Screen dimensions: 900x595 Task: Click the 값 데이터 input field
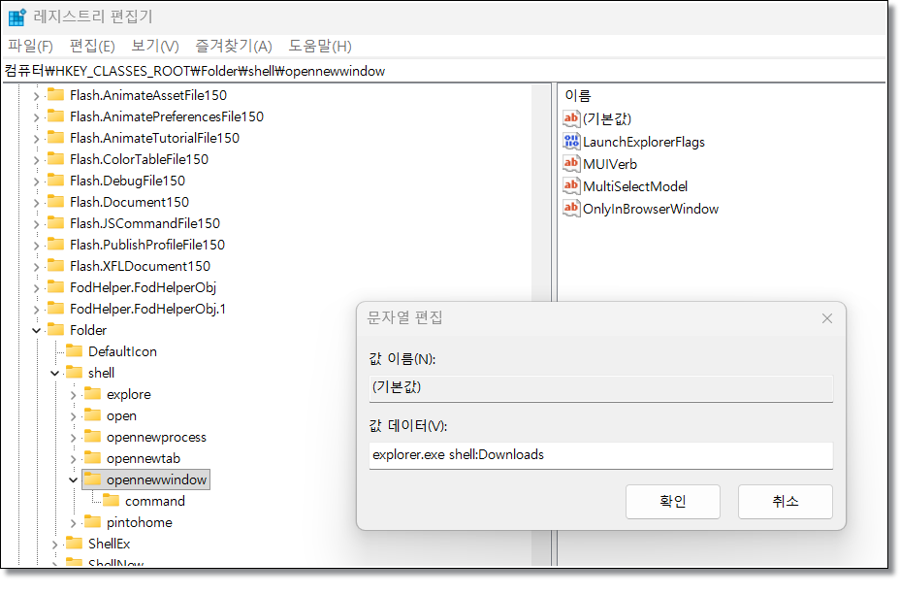tap(601, 455)
